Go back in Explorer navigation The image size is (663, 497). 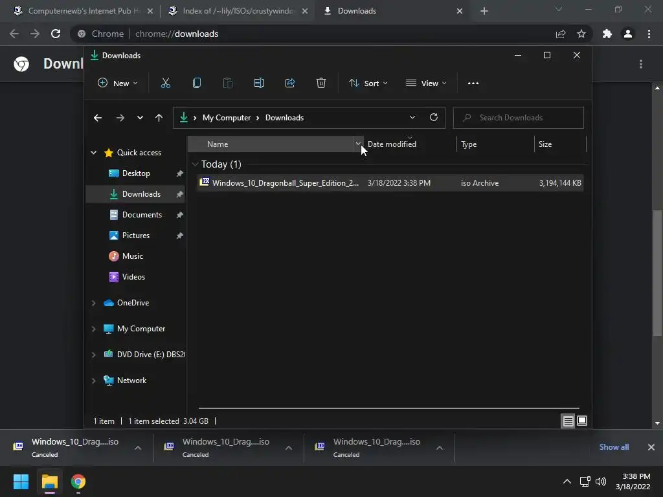98,118
